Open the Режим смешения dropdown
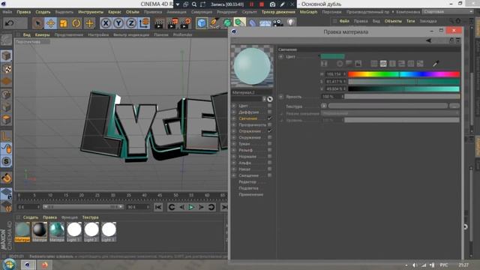Viewport: 480px width, 270px height. [x=390, y=113]
